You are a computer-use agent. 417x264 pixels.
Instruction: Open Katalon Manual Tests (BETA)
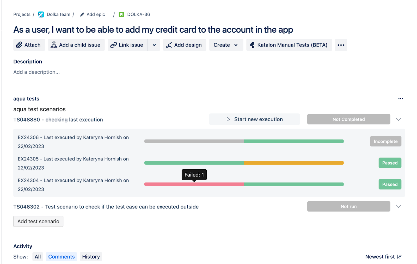(x=289, y=45)
